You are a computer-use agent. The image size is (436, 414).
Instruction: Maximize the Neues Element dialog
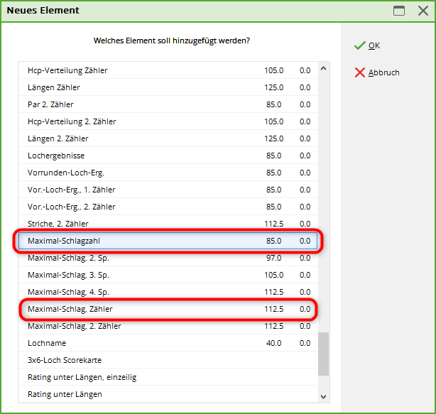click(399, 11)
